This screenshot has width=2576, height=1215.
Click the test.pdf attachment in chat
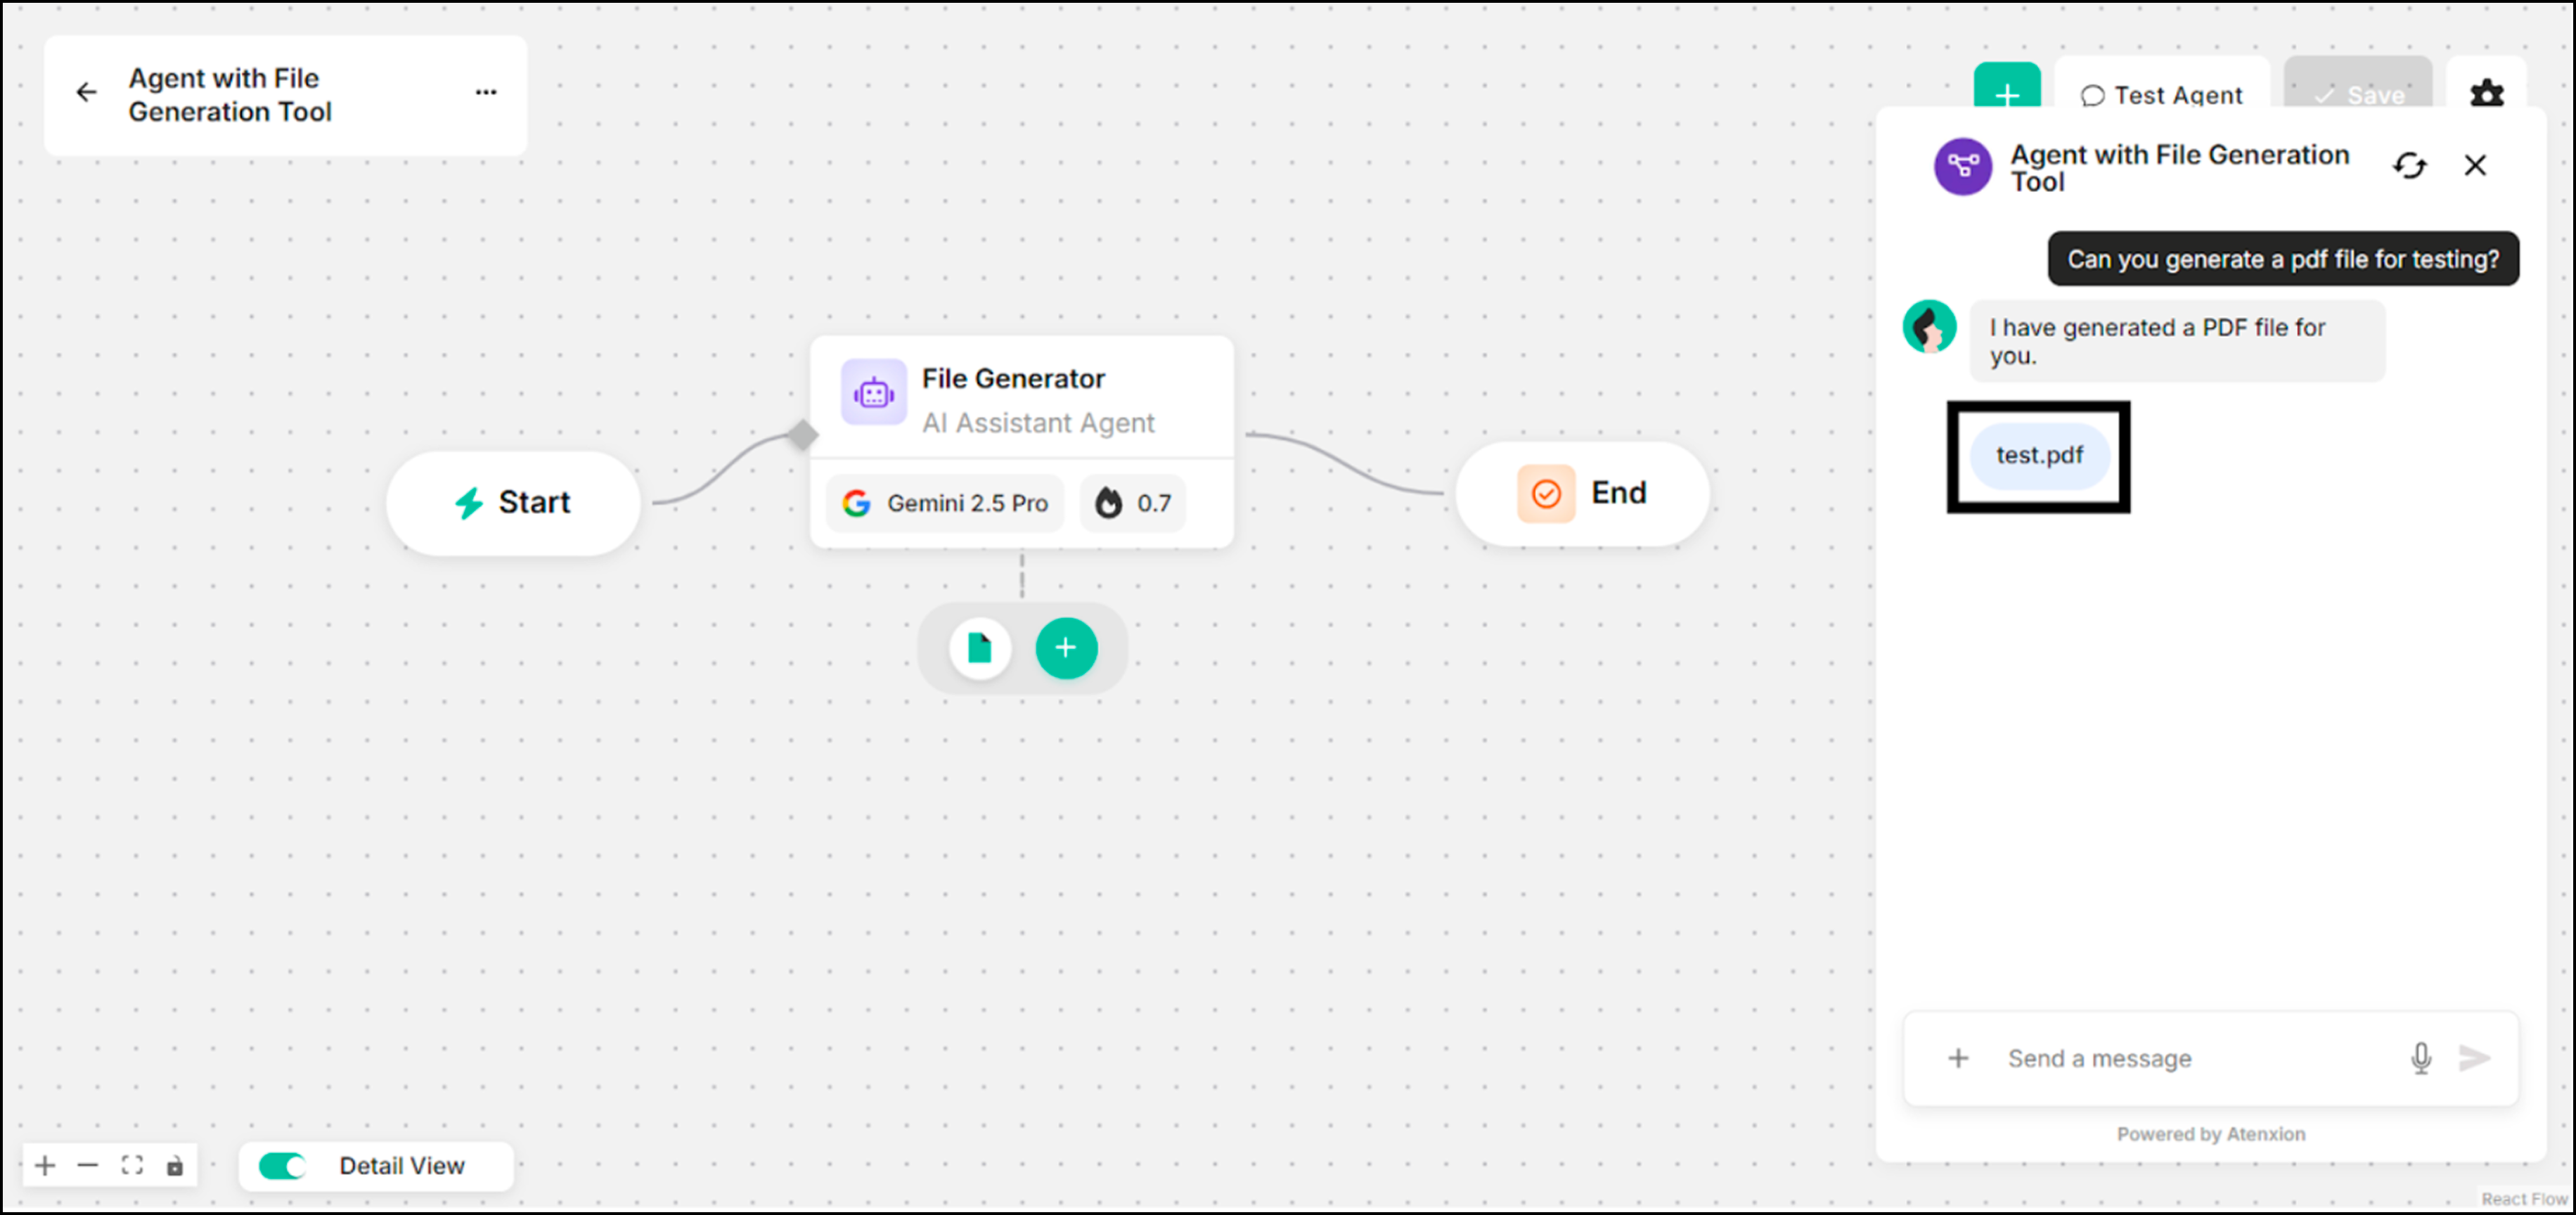coord(2038,456)
